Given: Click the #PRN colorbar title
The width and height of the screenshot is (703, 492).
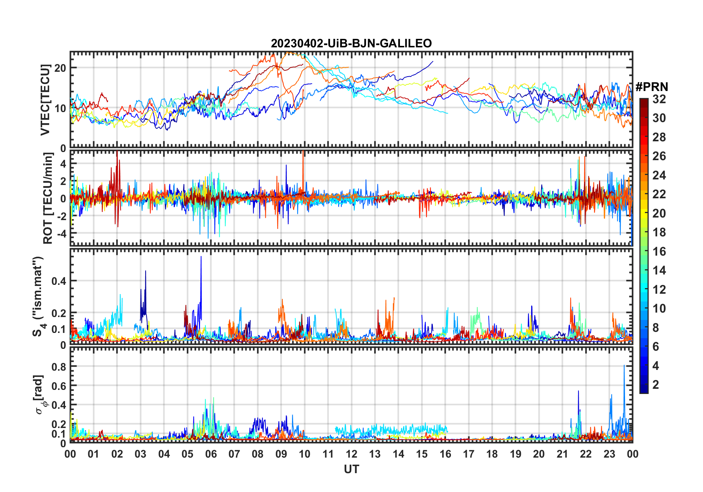Looking at the screenshot, I should coord(652,87).
